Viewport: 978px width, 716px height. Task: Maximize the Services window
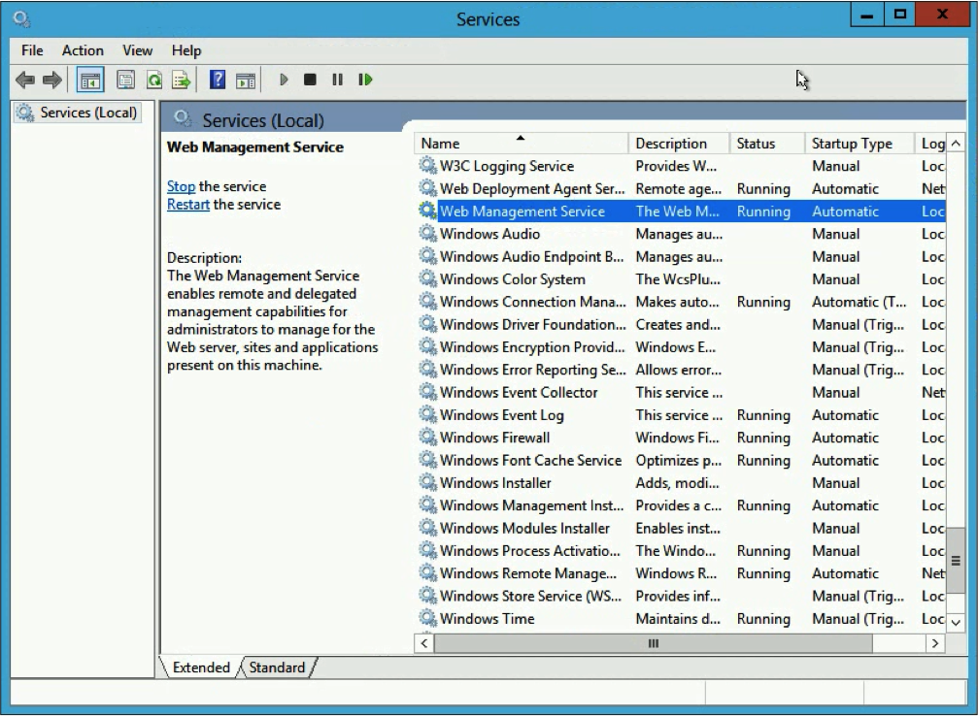(900, 15)
